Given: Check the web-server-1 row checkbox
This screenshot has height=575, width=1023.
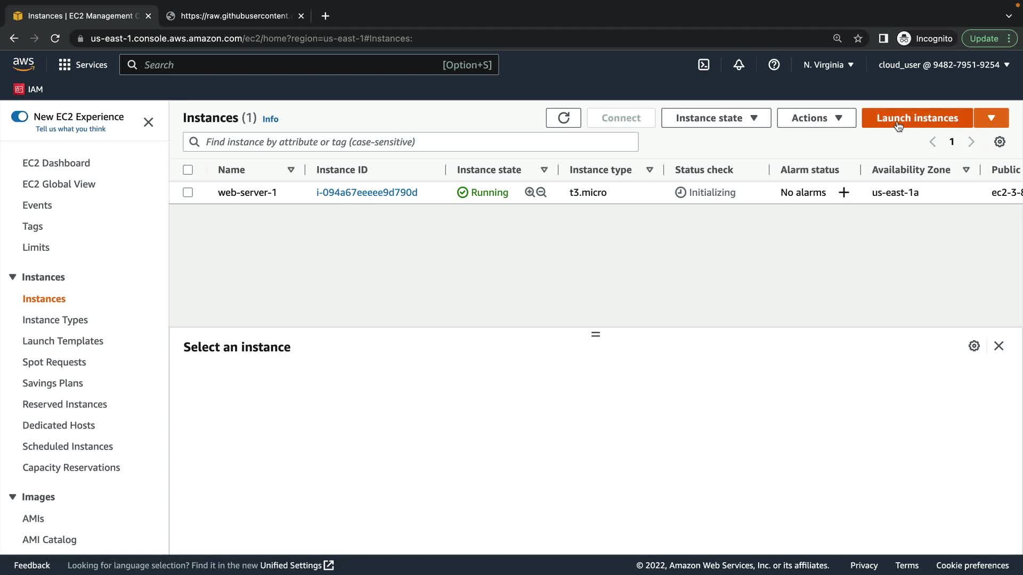Looking at the screenshot, I should click(x=188, y=192).
